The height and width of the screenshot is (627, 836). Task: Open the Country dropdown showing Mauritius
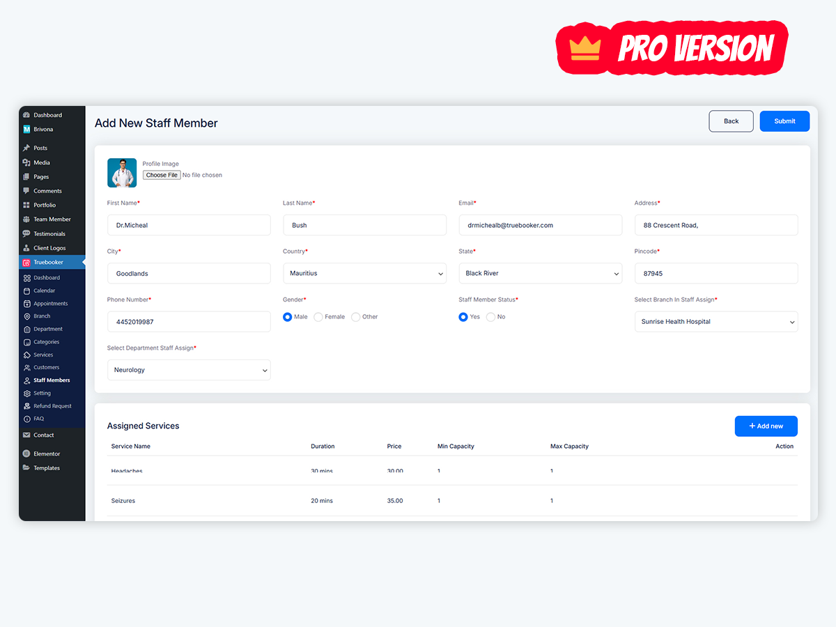click(364, 273)
